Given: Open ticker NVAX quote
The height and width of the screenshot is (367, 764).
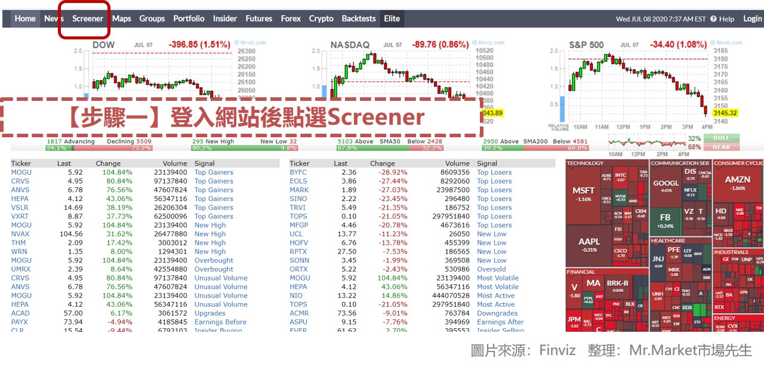Looking at the screenshot, I should click(20, 234).
